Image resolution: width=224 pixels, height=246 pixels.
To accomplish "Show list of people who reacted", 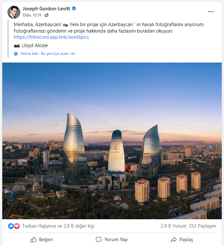I will pos(58,226).
